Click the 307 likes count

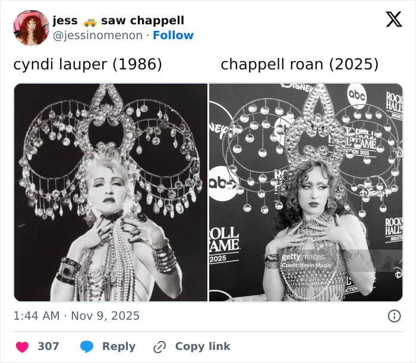click(x=48, y=346)
